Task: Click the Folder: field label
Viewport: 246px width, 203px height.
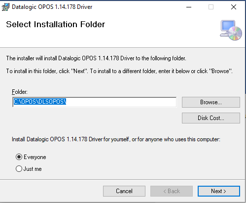Action: (20, 92)
